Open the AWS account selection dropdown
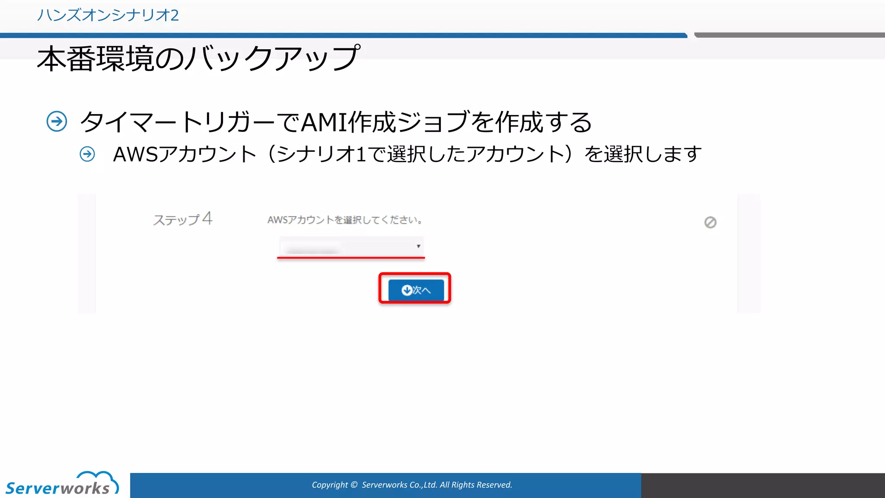This screenshot has height=498, width=885. coord(351,246)
